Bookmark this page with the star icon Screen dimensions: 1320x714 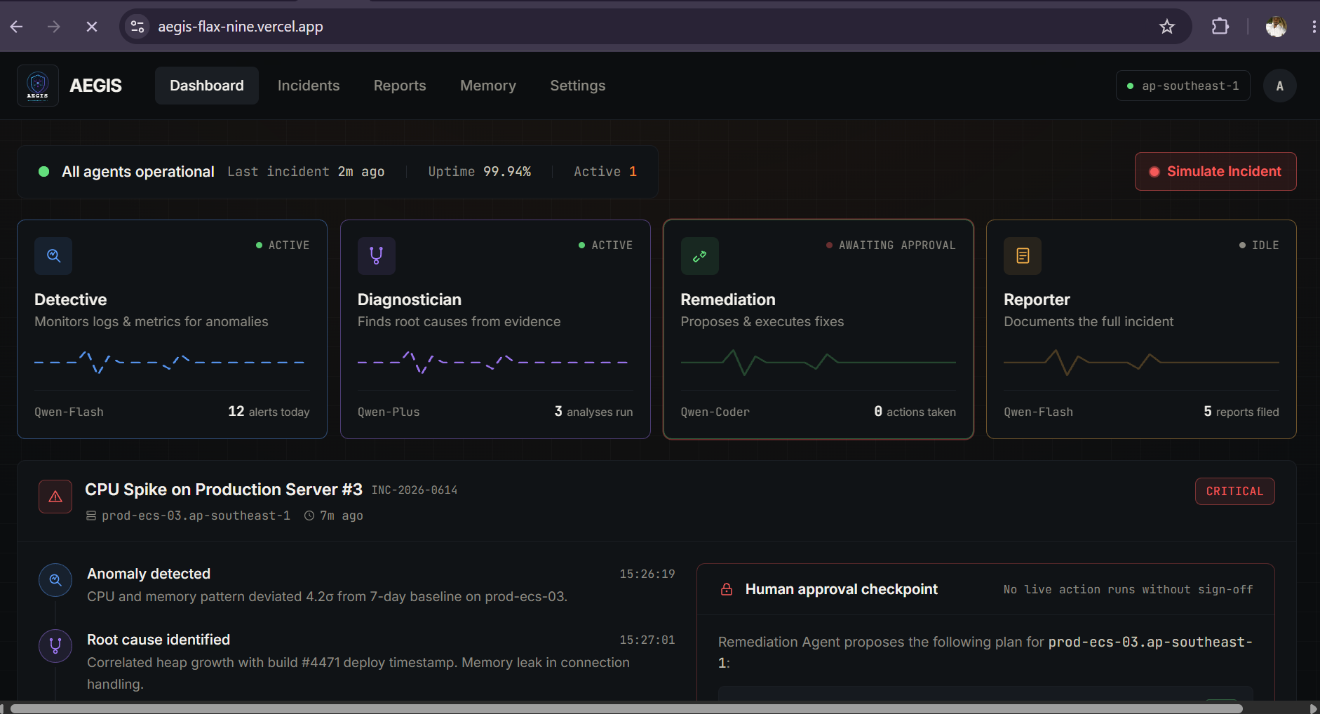(x=1167, y=27)
